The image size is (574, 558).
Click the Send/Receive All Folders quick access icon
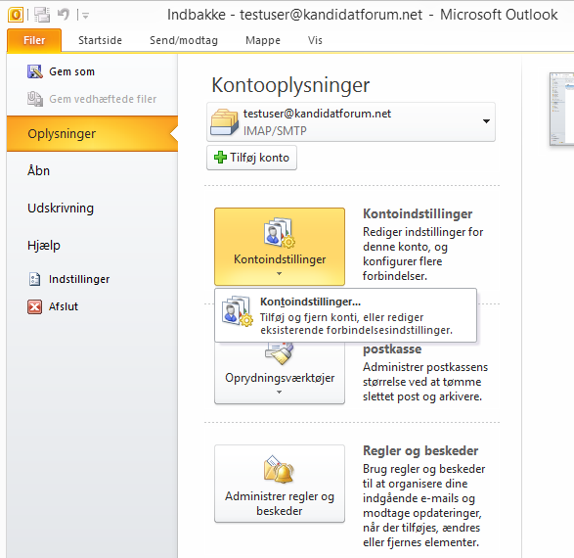pyautogui.click(x=42, y=15)
